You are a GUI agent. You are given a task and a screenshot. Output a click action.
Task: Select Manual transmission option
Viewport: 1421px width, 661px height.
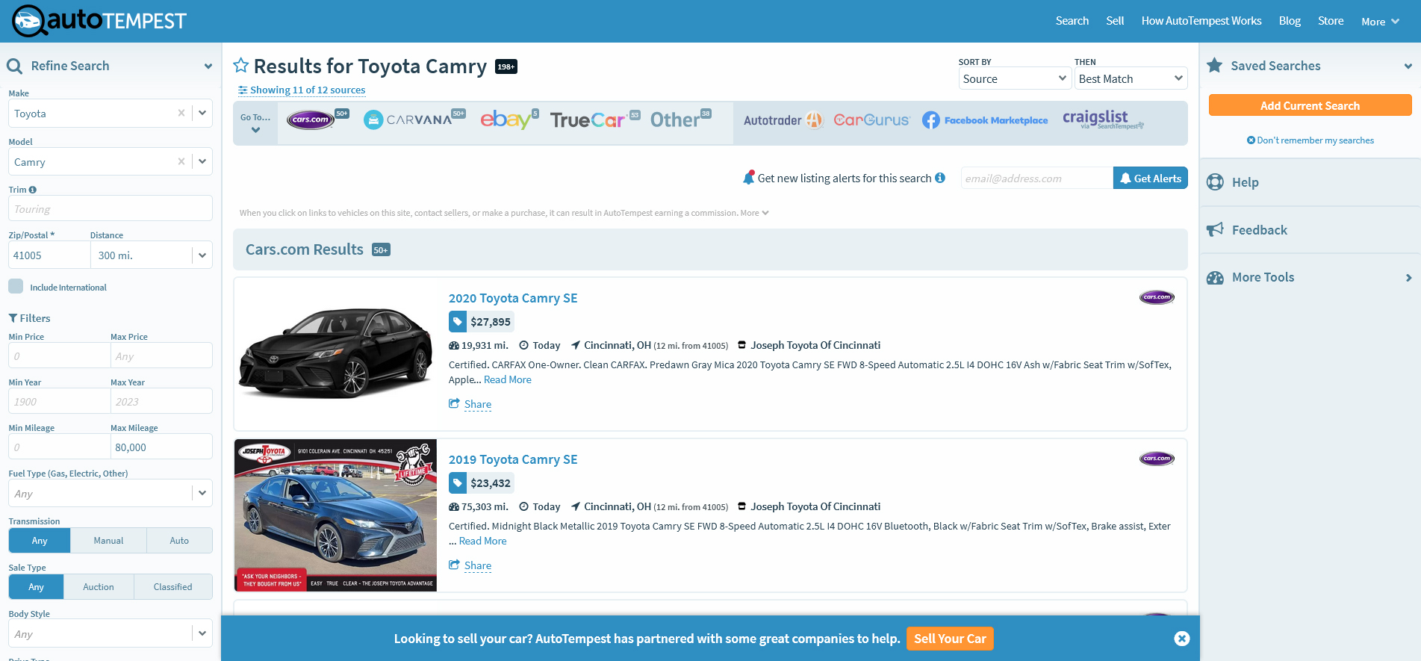coord(108,541)
